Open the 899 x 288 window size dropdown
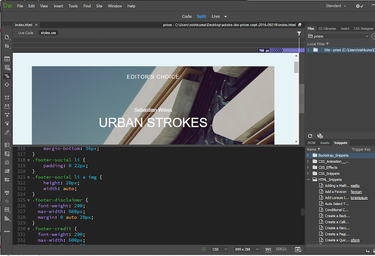 [x=247, y=249]
